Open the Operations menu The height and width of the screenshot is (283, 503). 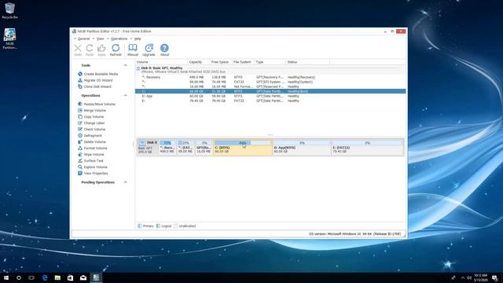point(119,39)
